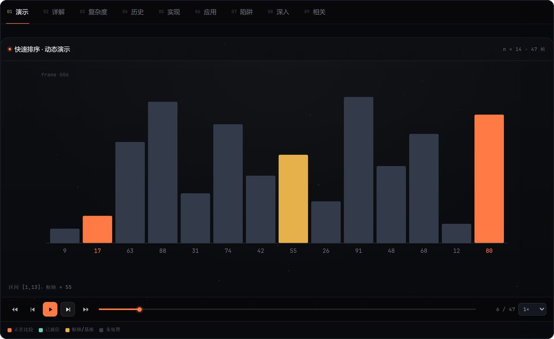Click the axis label 26

(x=326, y=251)
